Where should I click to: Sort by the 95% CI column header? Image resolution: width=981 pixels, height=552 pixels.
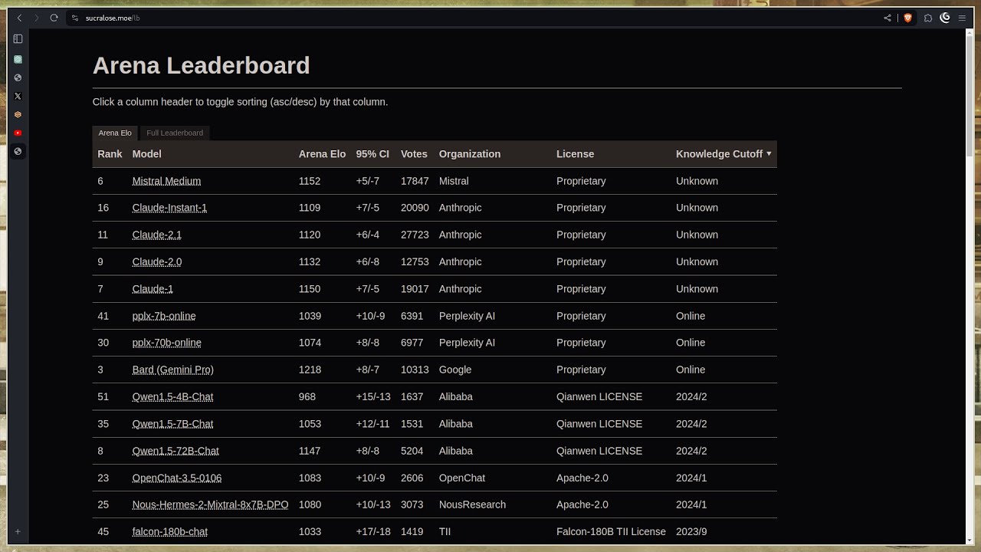click(372, 154)
